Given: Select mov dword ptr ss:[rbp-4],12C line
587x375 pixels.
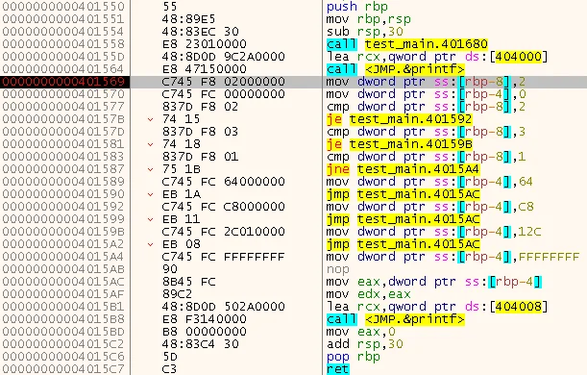Looking at the screenshot, I should pos(433,232).
